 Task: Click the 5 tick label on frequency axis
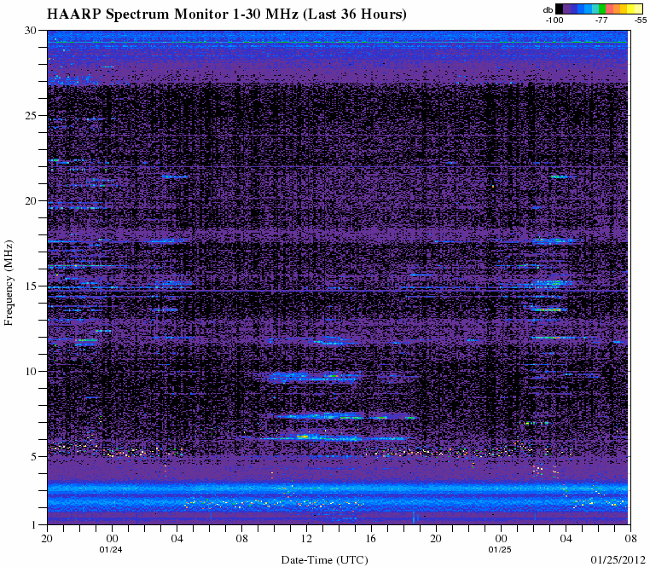tap(34, 457)
